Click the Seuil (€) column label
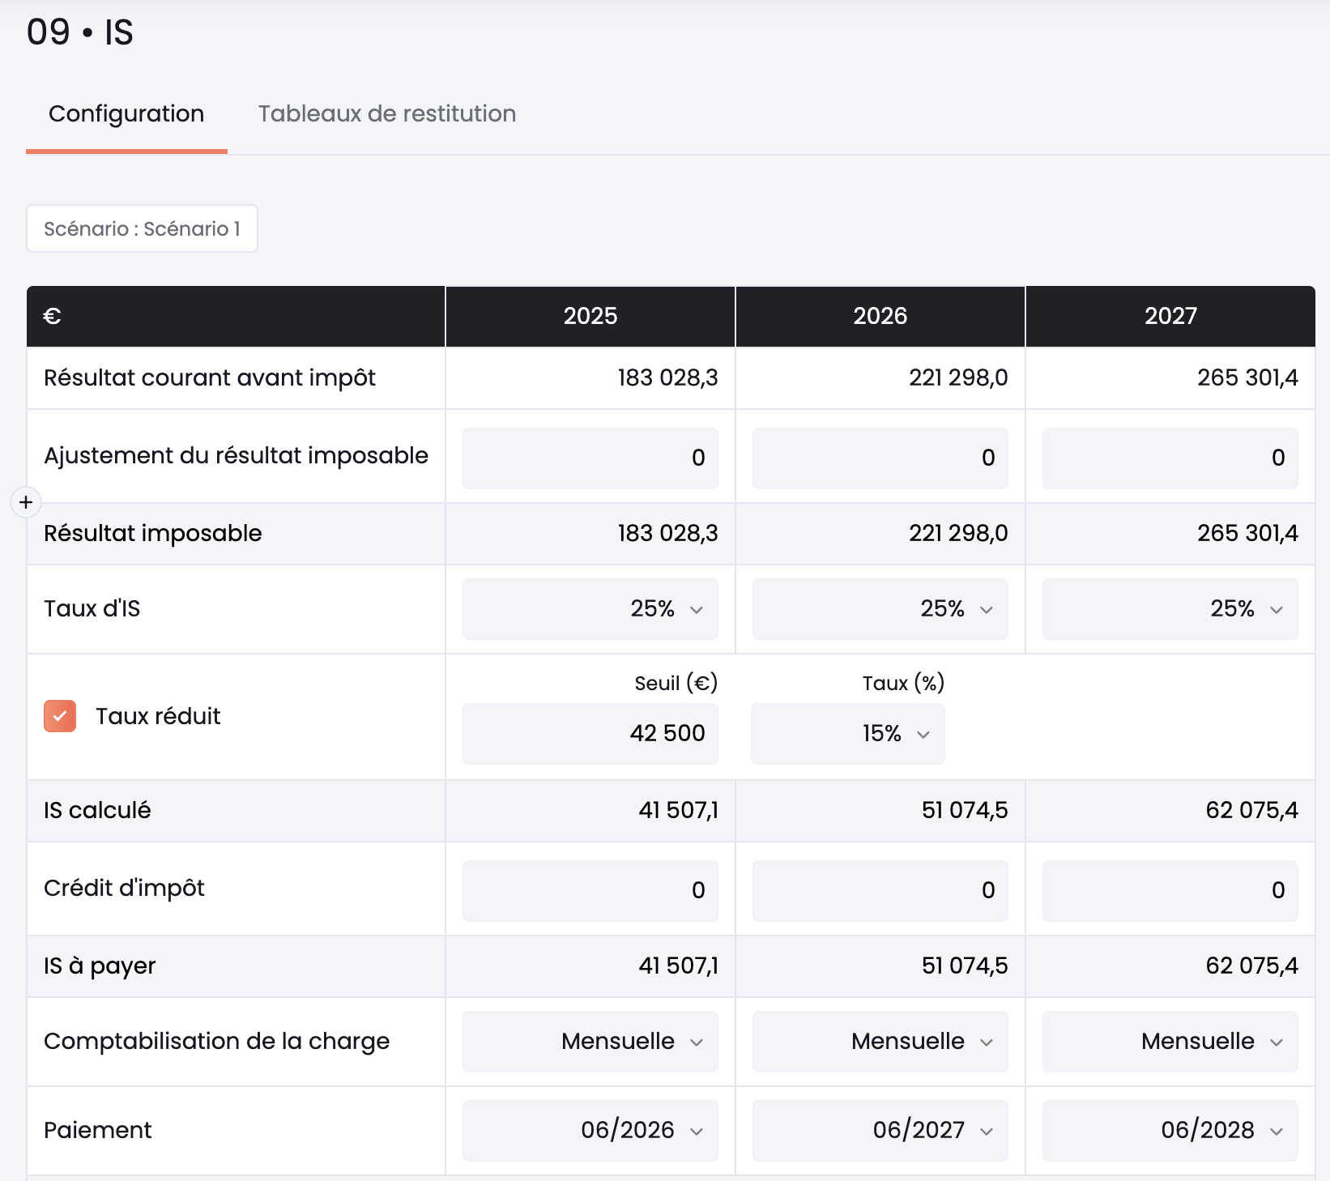 click(676, 684)
